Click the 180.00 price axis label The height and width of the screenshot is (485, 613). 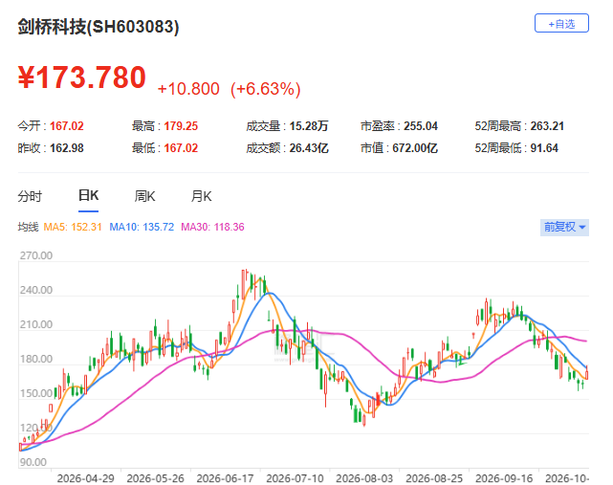(36, 359)
